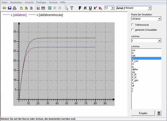Viewport: 167px width, 121px height.
Task: Switch to the diagram chart view icon
Action: (38, 8)
